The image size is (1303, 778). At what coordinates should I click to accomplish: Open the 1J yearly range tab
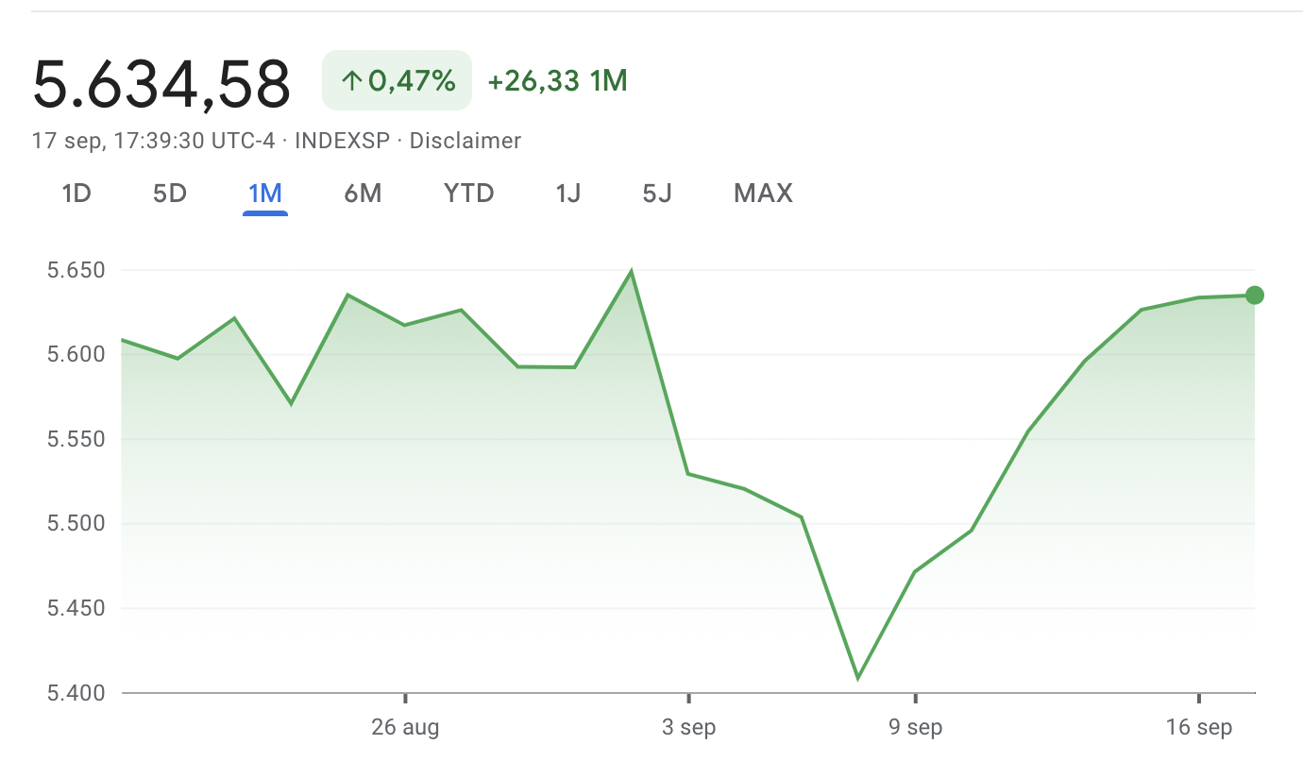click(568, 194)
